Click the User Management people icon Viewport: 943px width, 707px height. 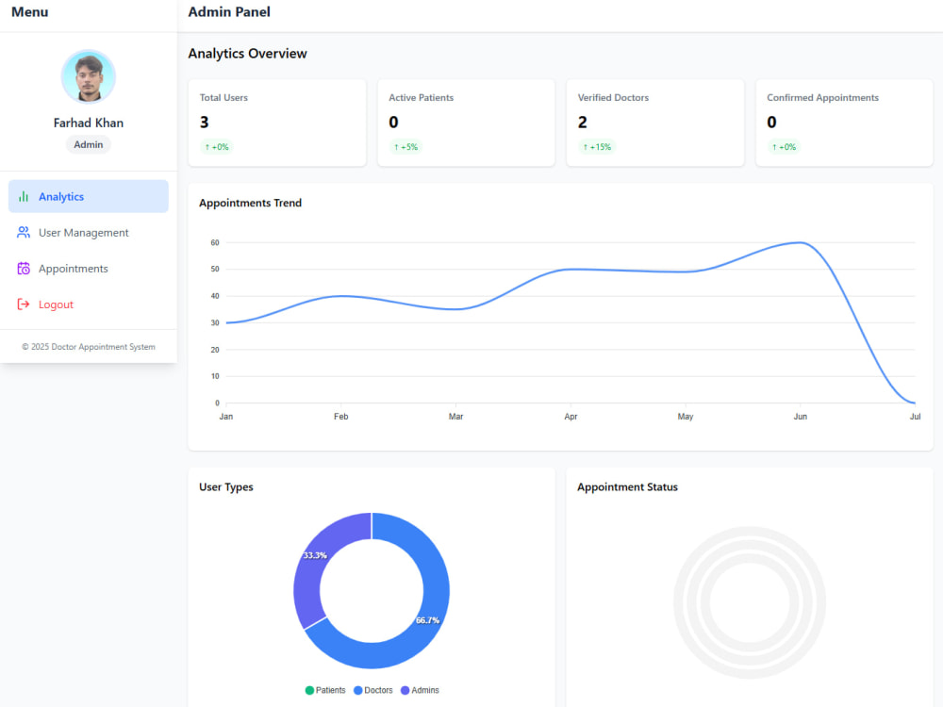tap(24, 233)
